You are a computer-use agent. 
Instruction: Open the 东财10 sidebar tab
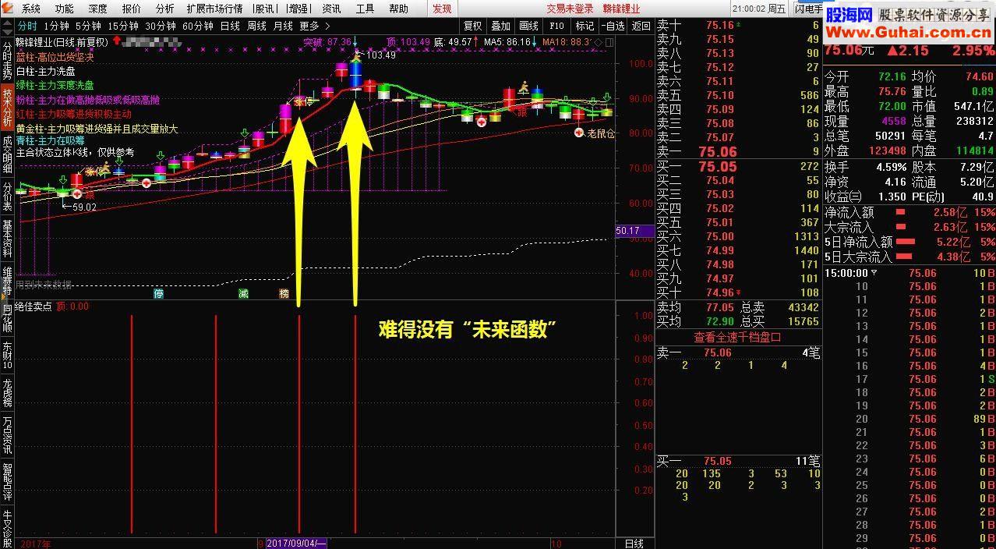[x=7, y=355]
